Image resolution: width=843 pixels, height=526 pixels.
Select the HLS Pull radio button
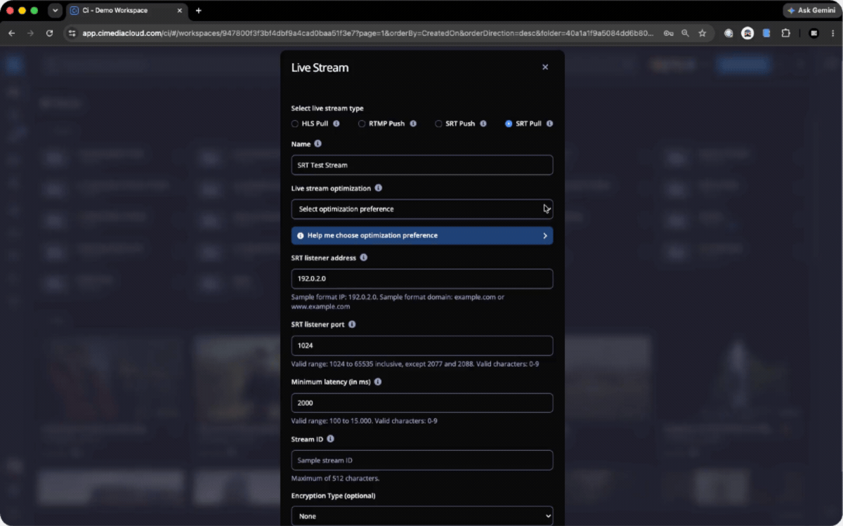[295, 124]
